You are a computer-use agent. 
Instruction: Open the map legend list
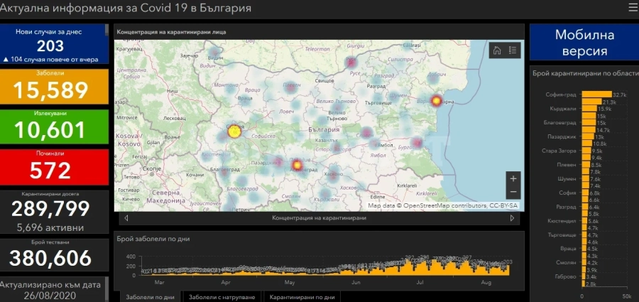point(512,50)
